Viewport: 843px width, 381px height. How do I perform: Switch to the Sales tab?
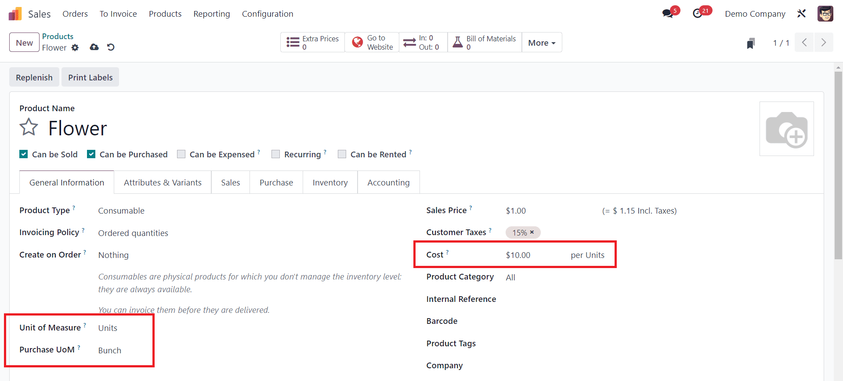[x=231, y=182]
